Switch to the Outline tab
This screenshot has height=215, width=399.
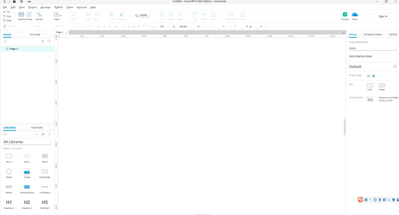(x=35, y=34)
